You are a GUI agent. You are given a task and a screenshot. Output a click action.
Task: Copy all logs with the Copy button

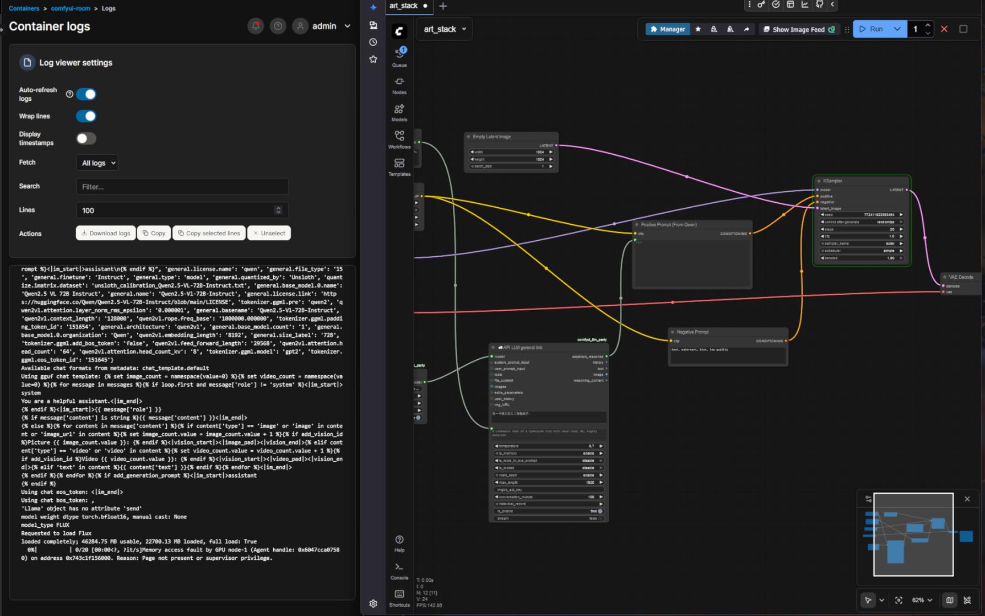point(154,233)
